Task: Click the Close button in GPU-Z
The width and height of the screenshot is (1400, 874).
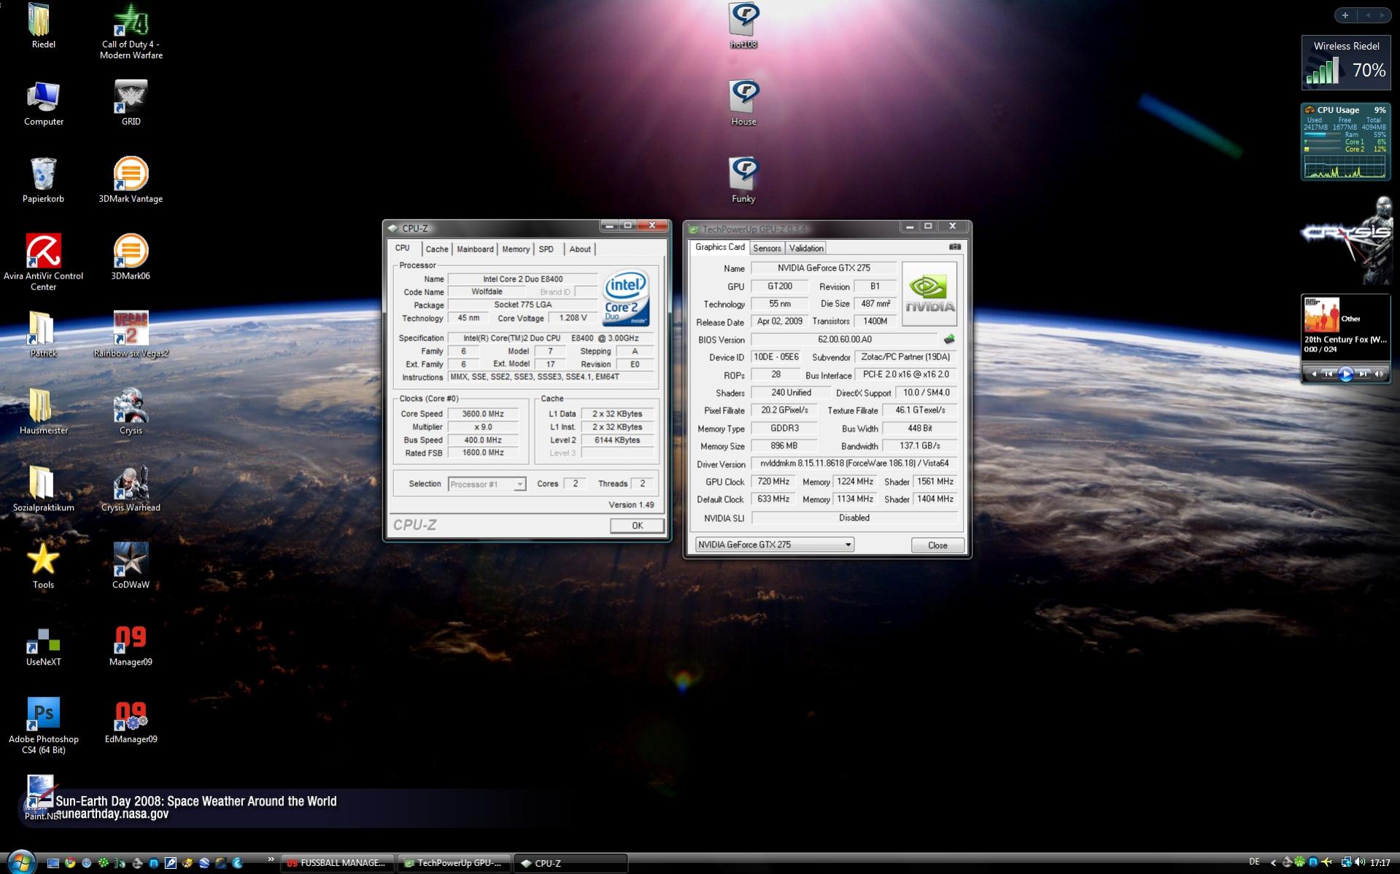Action: point(937,545)
